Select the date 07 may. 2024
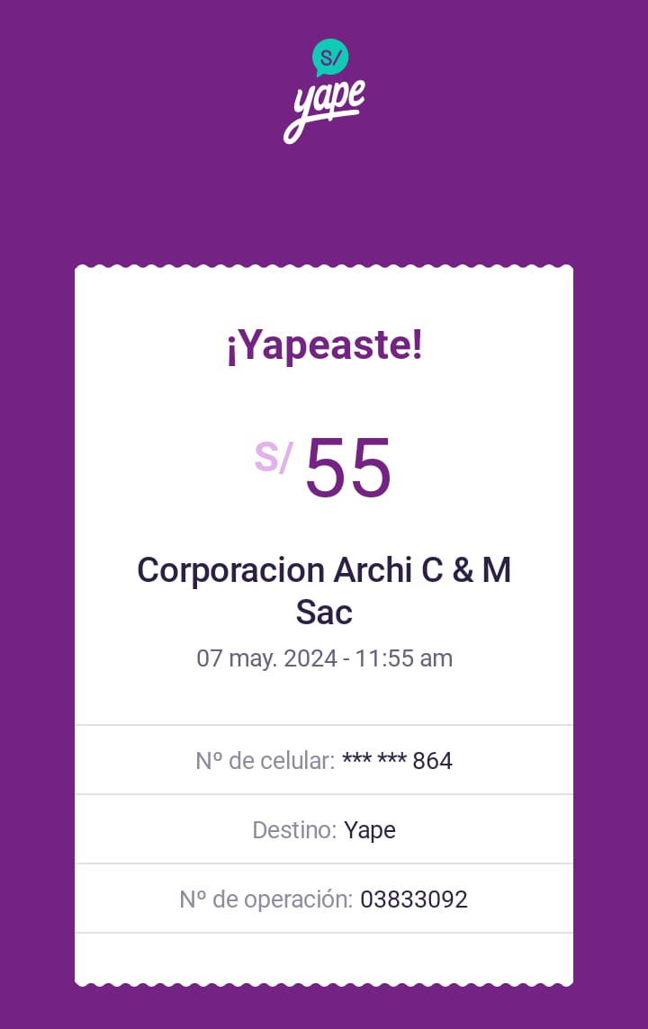This screenshot has width=648, height=1029. click(x=266, y=658)
